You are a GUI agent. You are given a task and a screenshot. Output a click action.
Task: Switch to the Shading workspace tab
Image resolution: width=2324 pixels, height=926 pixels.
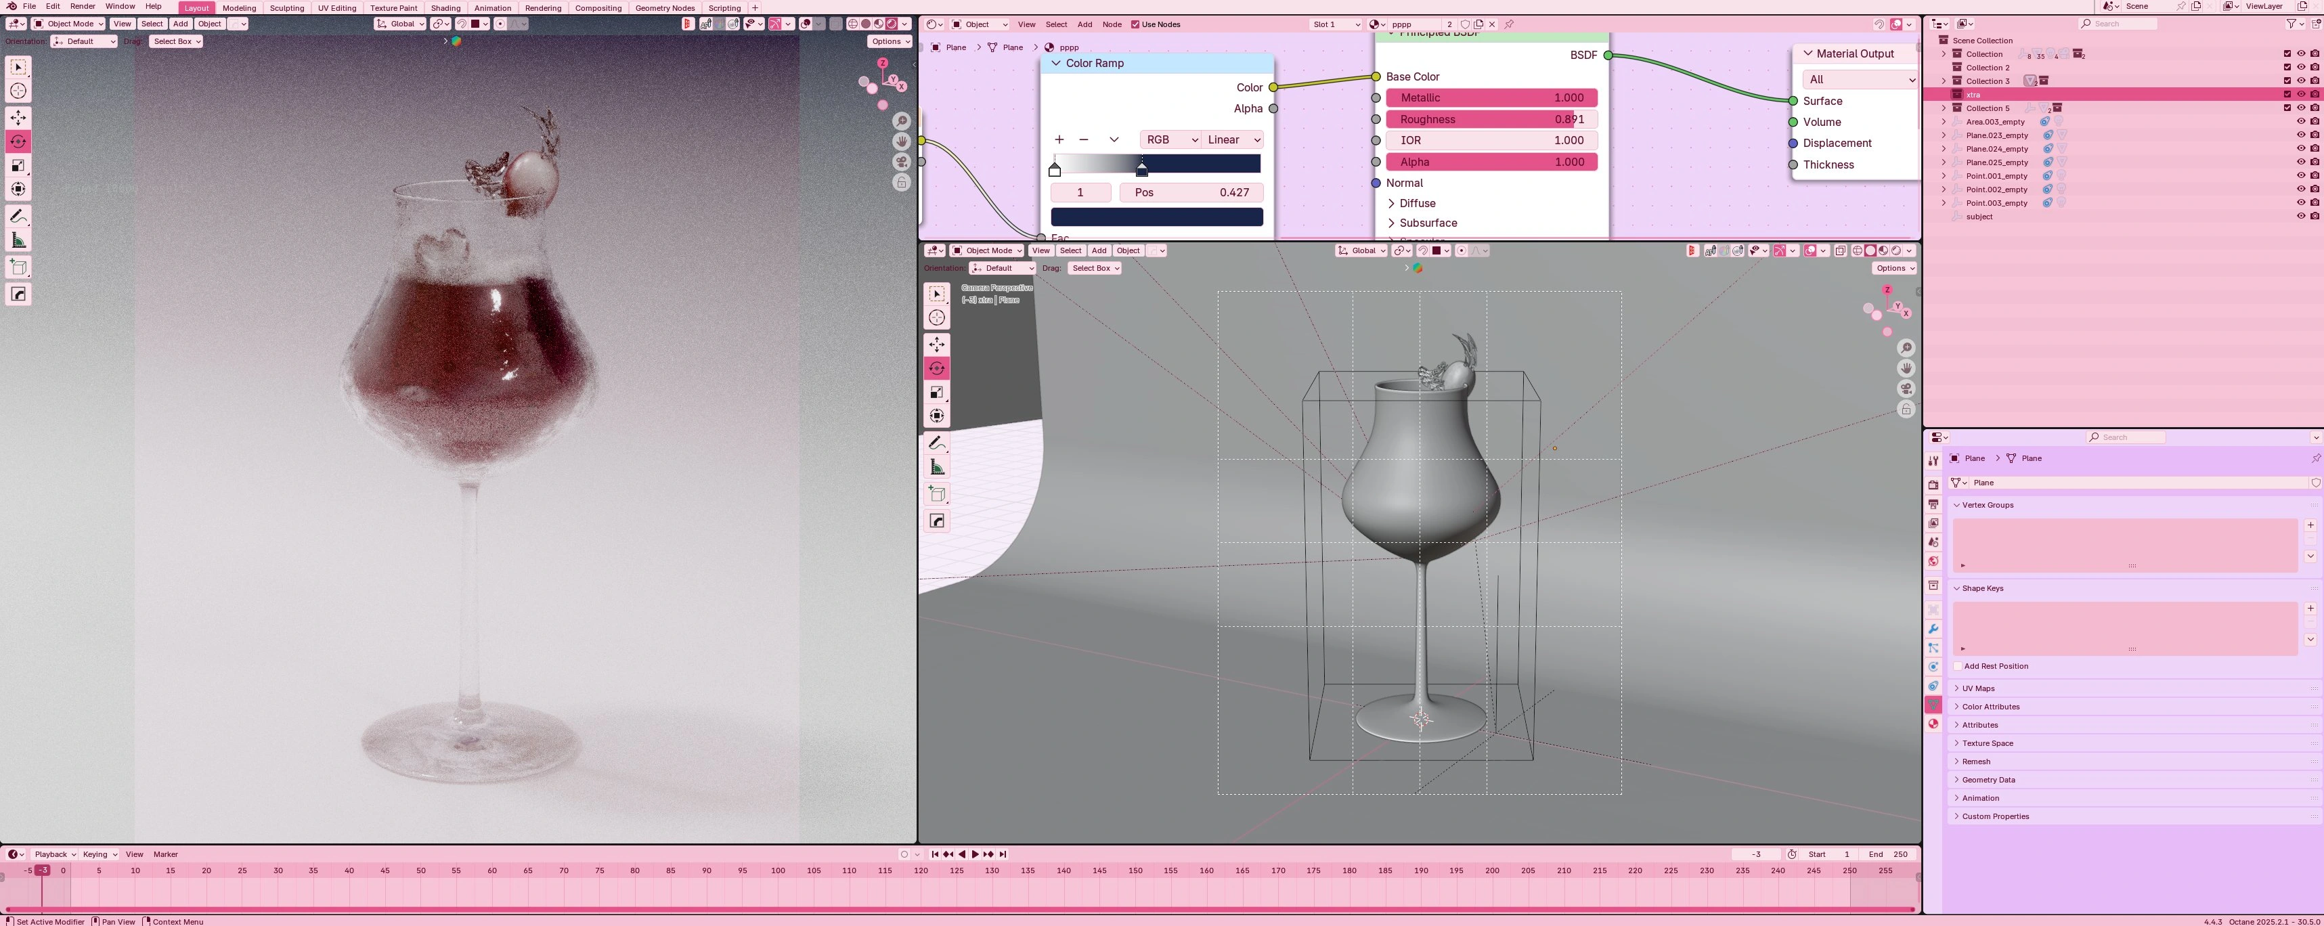pyautogui.click(x=445, y=8)
